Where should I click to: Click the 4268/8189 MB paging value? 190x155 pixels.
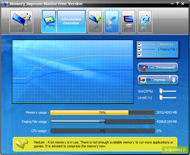coord(167,122)
